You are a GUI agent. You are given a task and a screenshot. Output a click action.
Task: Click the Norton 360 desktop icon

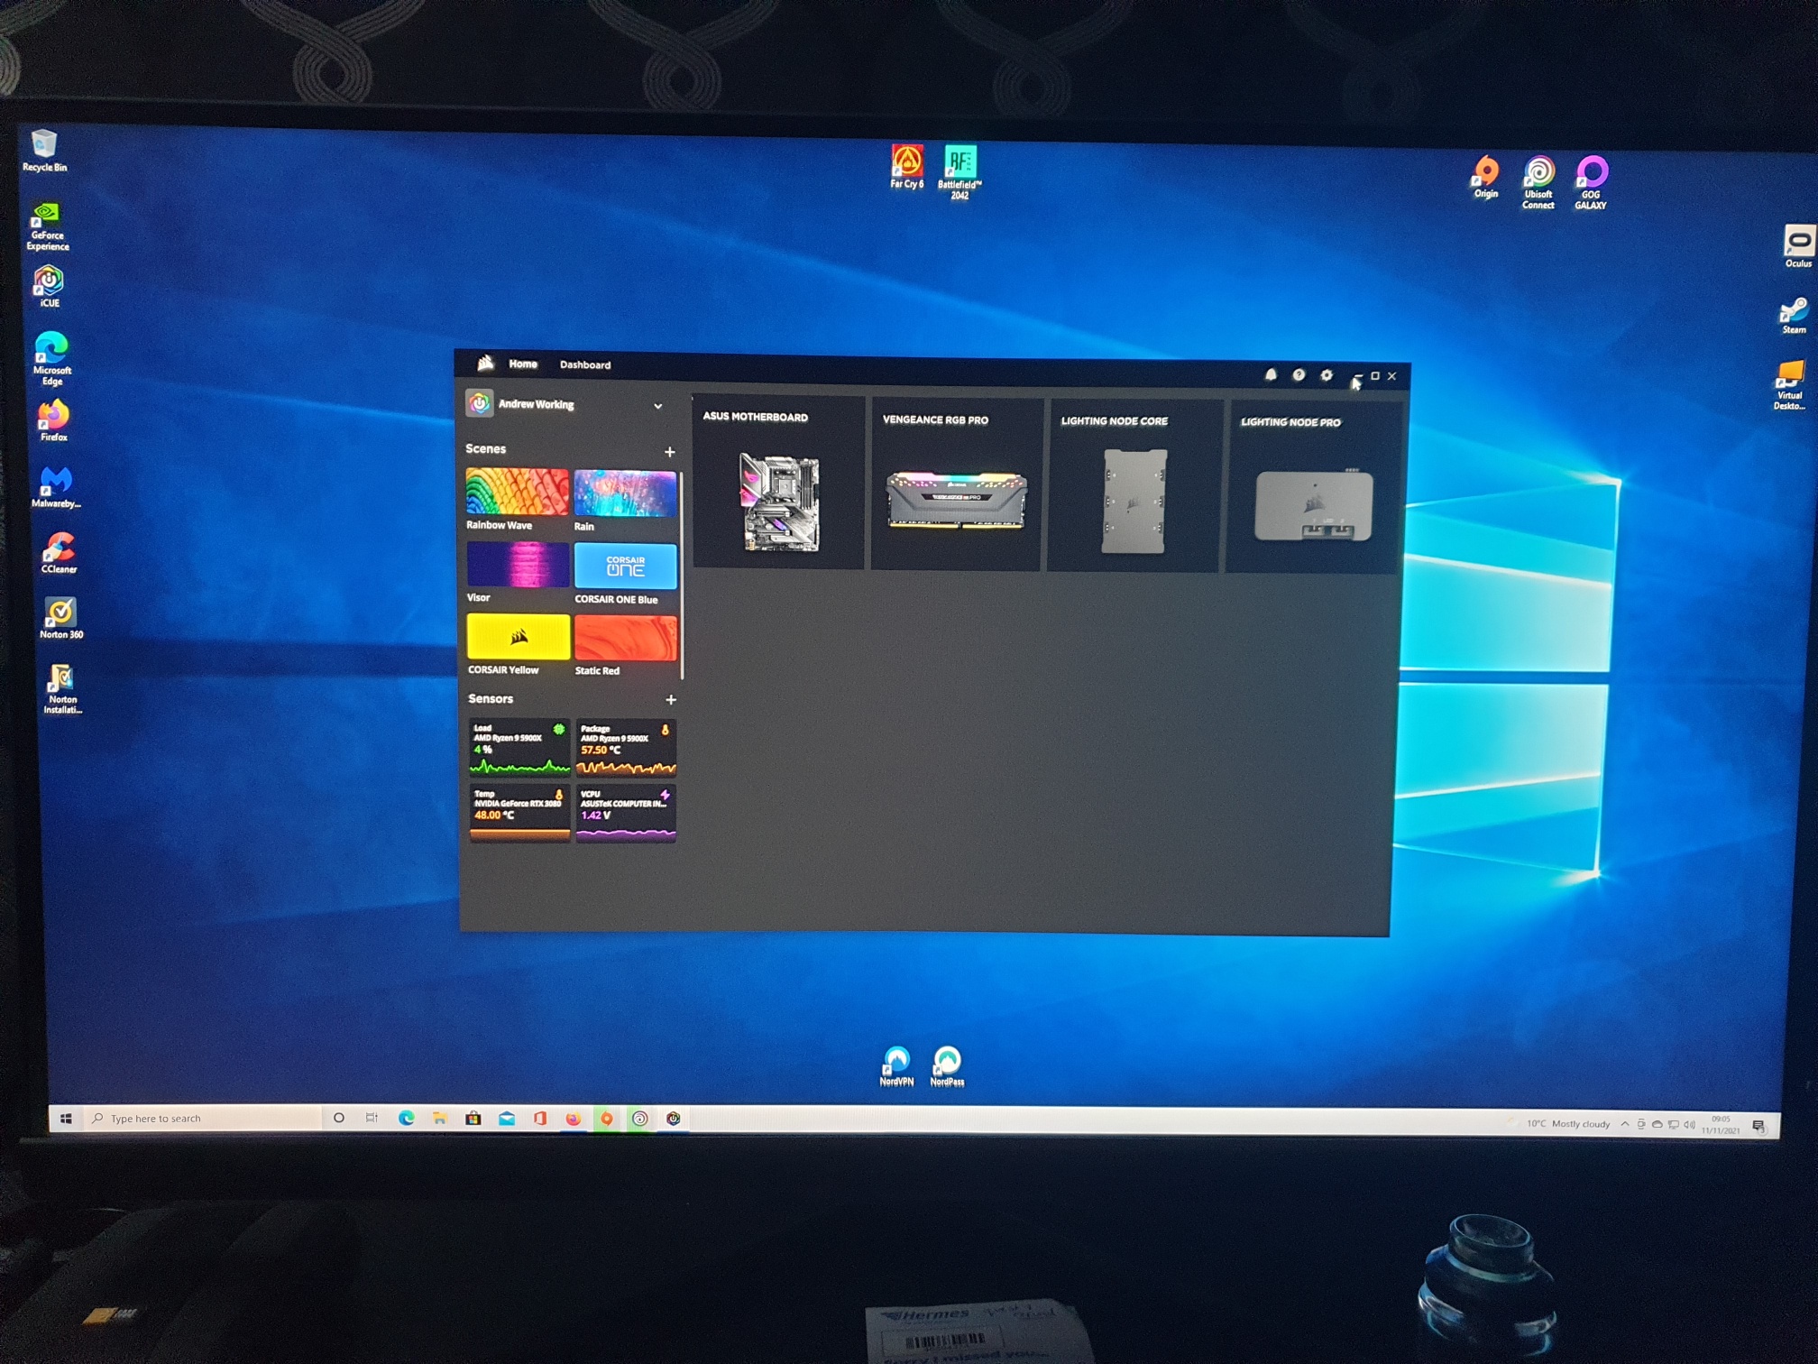click(61, 618)
